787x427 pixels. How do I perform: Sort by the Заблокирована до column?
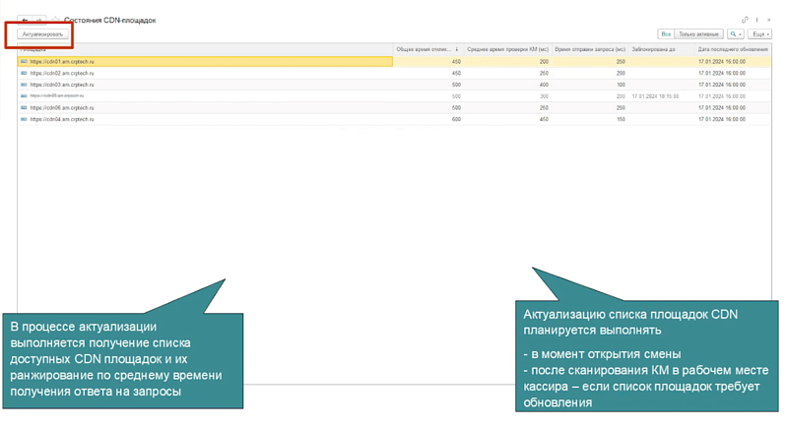[662, 49]
